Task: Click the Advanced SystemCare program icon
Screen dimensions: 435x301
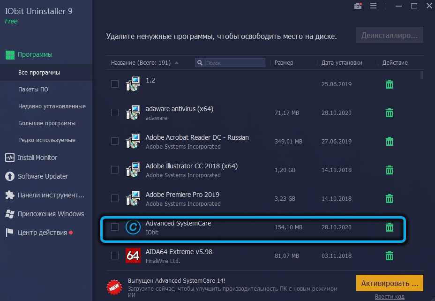Action: point(133,227)
